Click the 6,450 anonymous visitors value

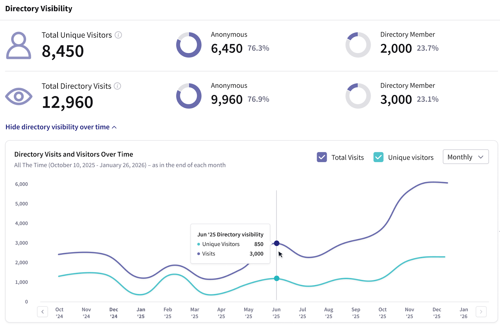pyautogui.click(x=227, y=49)
